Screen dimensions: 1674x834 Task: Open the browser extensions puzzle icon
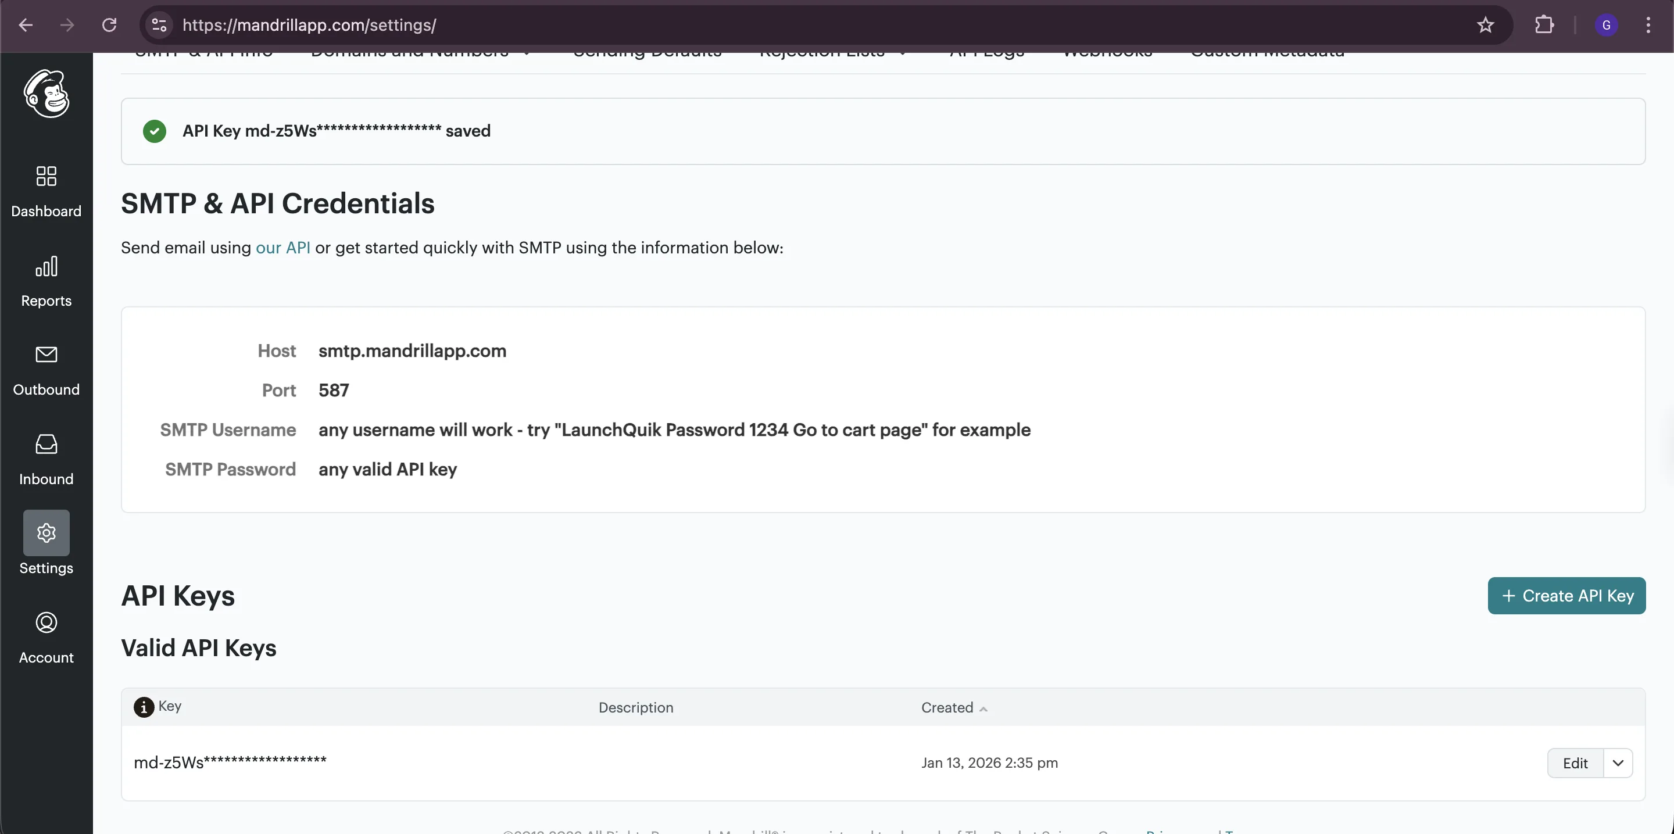(x=1544, y=24)
